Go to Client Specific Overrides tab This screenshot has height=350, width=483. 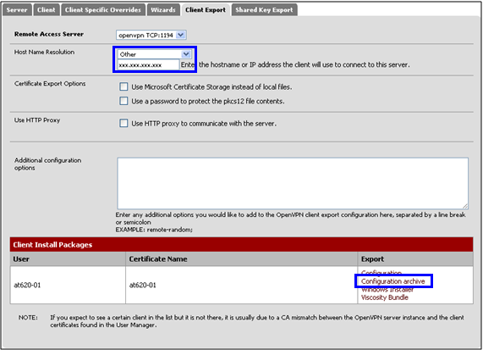click(103, 10)
